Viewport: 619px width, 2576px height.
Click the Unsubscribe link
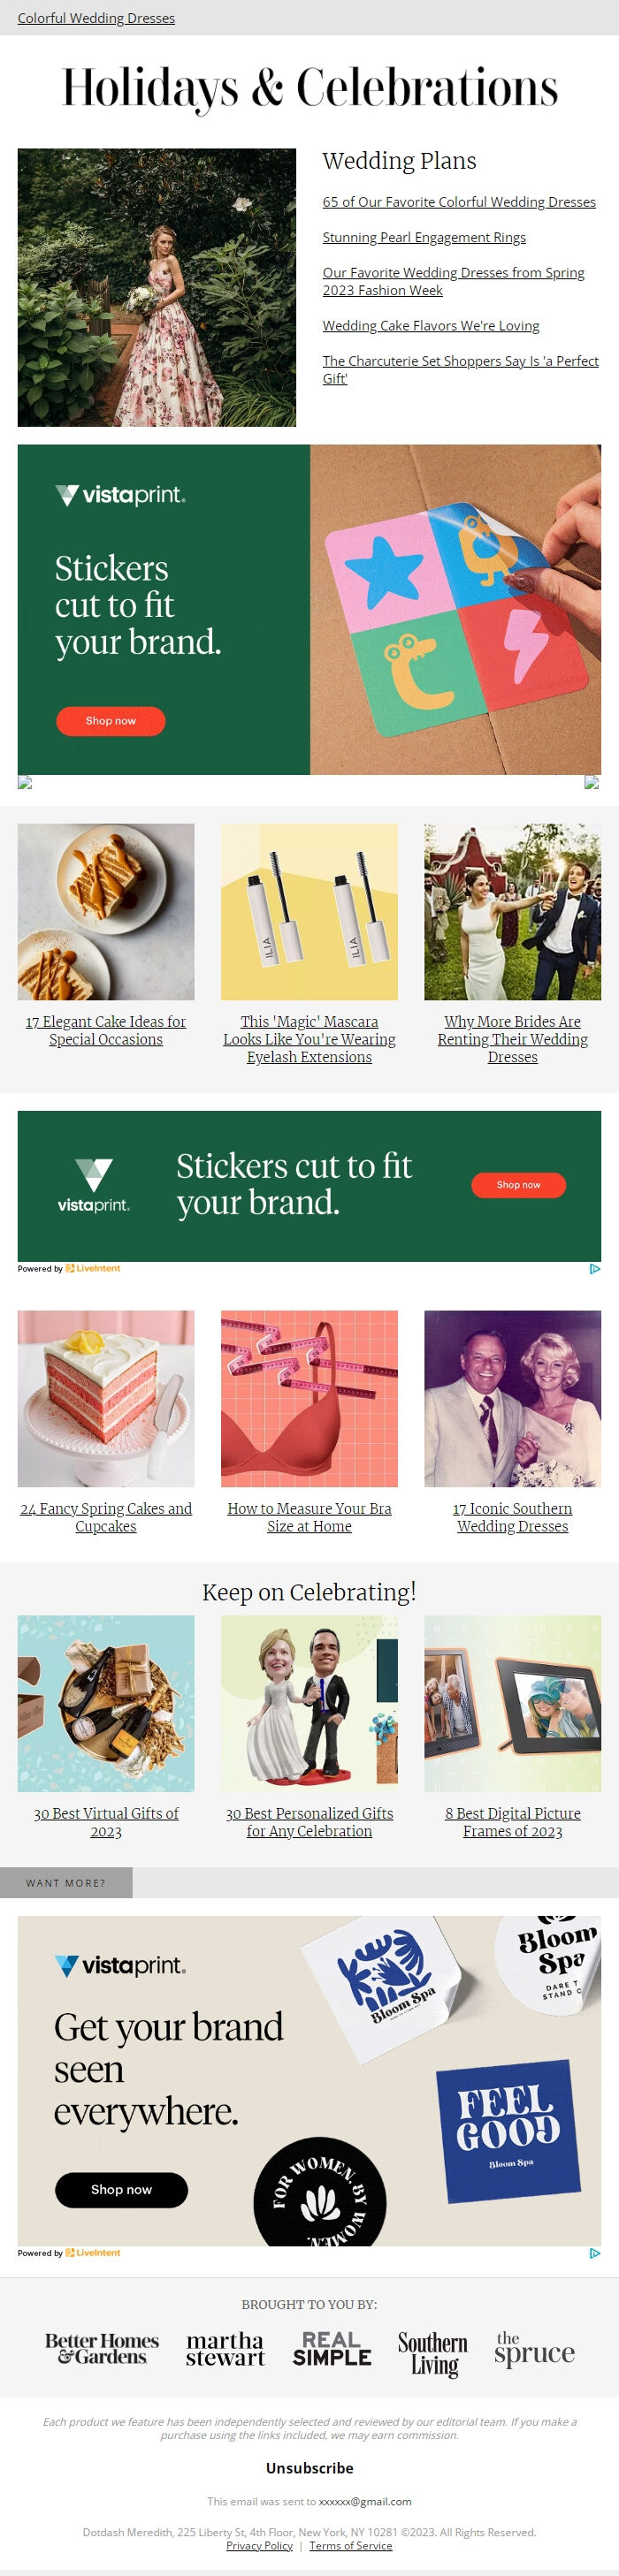pos(309,2467)
